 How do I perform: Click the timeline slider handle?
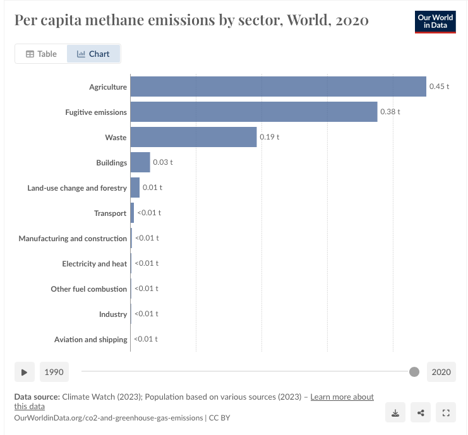(x=414, y=372)
